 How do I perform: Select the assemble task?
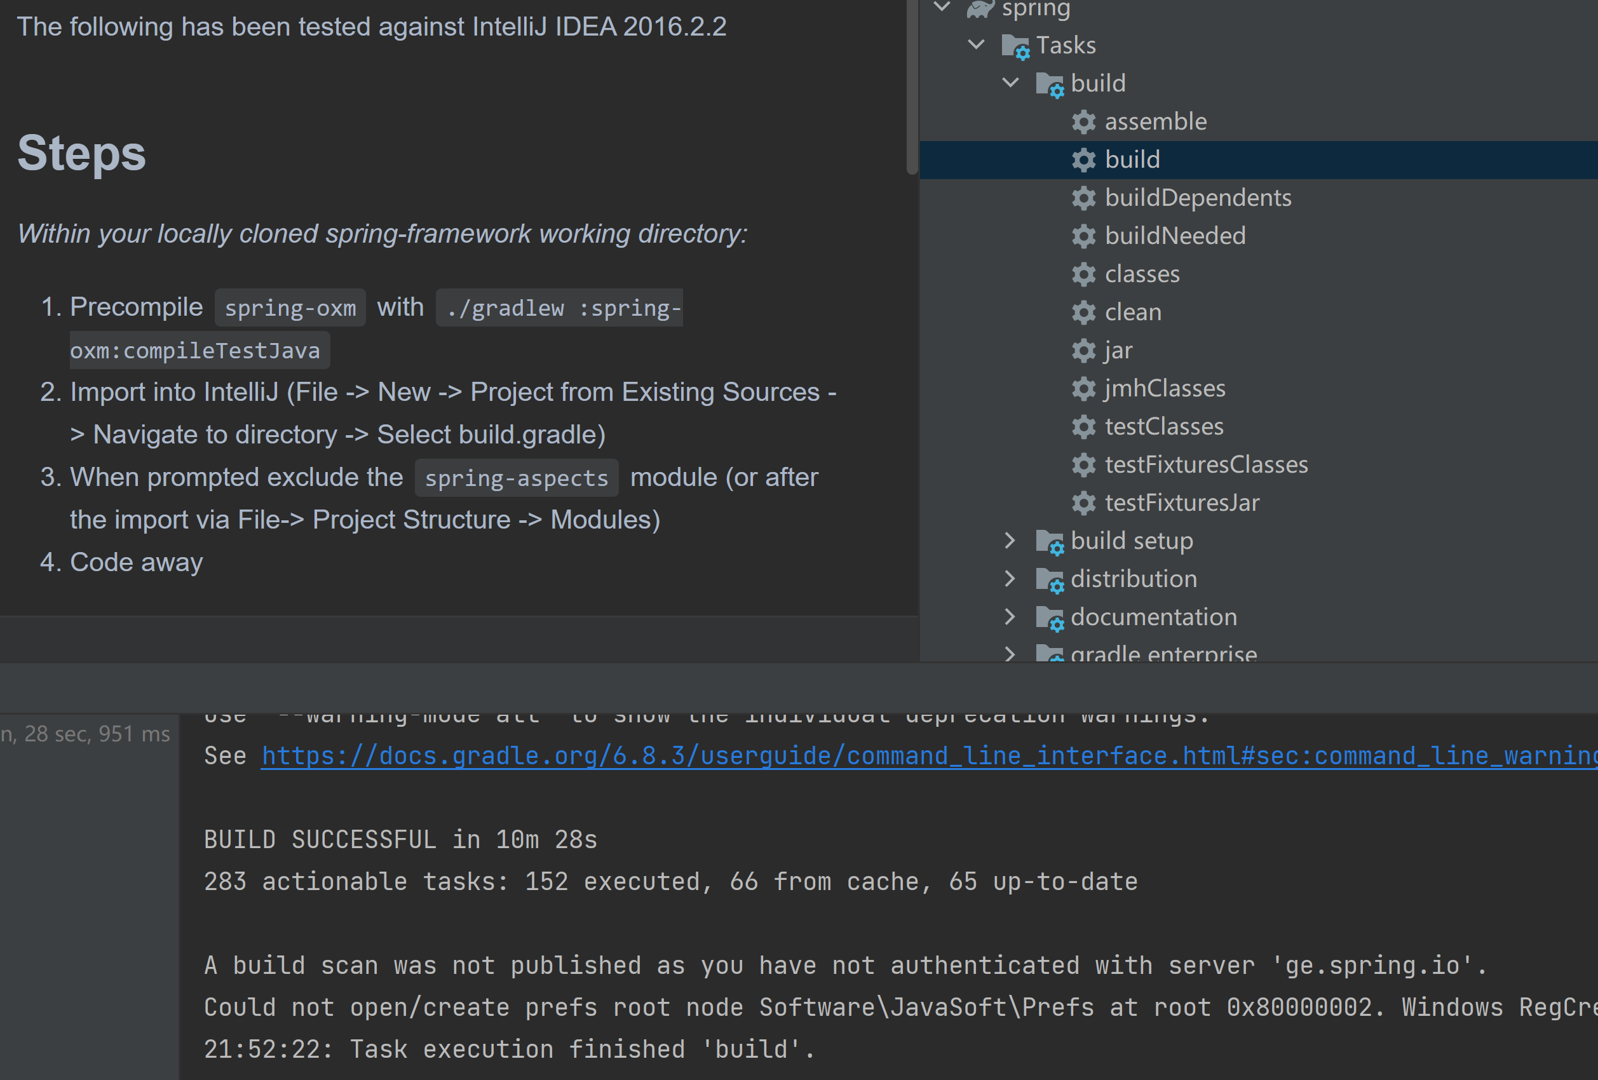point(1156,122)
